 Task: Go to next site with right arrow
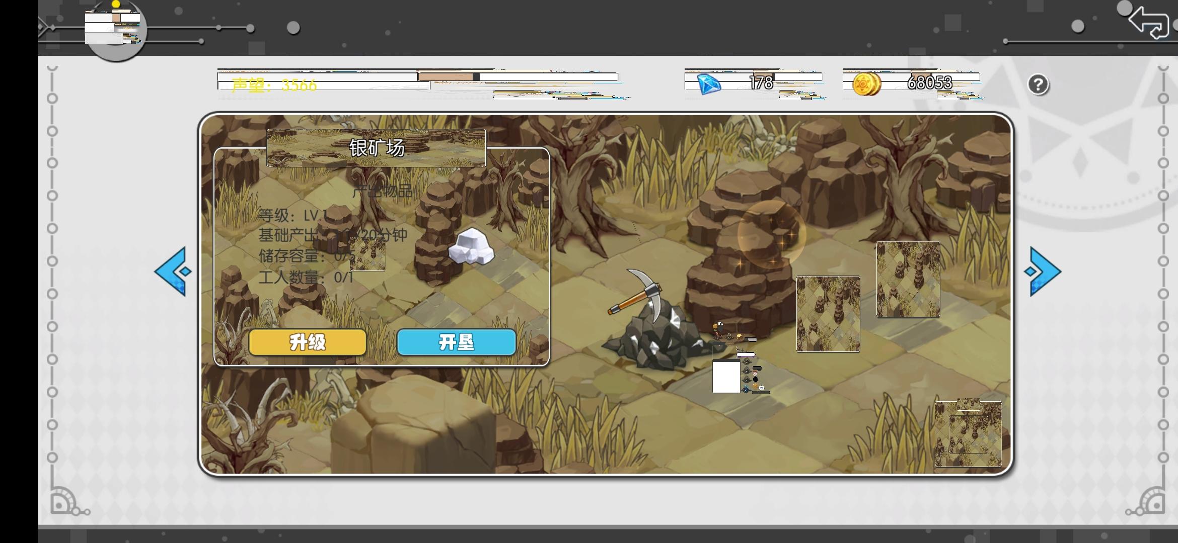click(x=1043, y=271)
